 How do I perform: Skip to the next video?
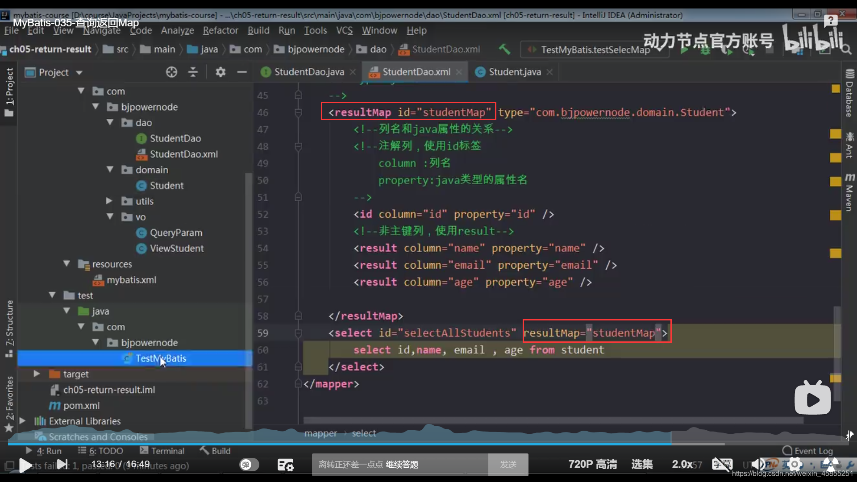tap(62, 465)
